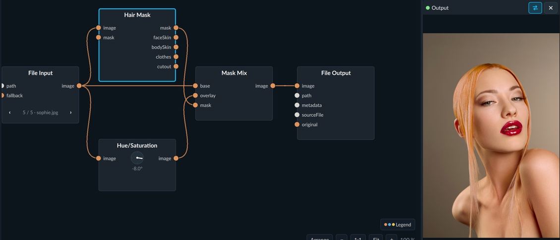Click Hair Mask clothes output port
The height and width of the screenshot is (240, 560).
point(176,57)
